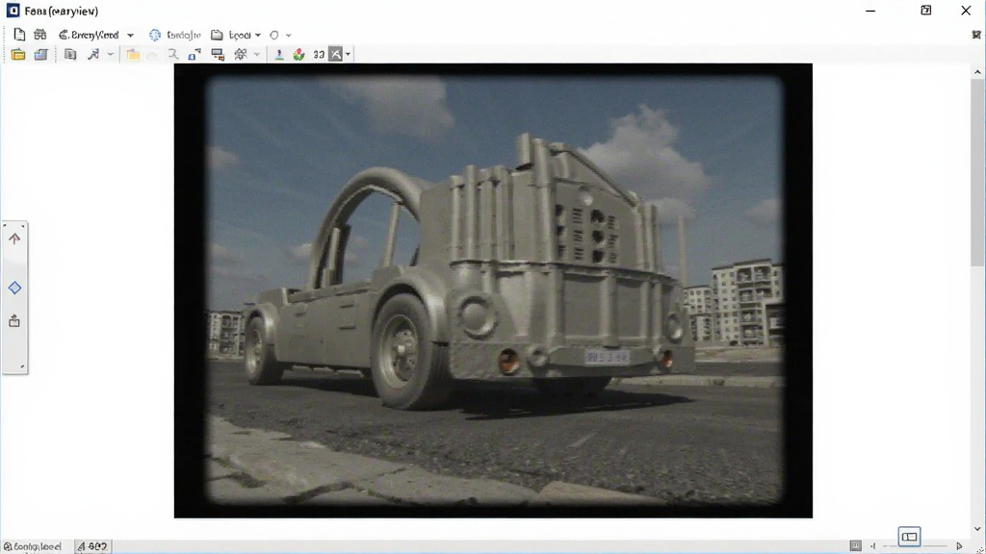Click the zoom-out marker left of slider
Viewport: 986px width, 554px height.
pos(872,546)
